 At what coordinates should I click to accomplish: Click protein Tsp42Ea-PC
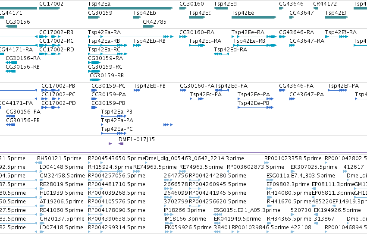117,129
